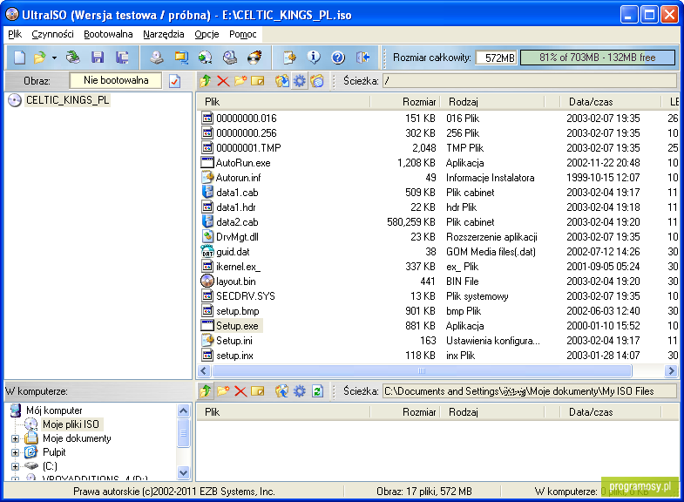Expand the (C:) drive tree node
This screenshot has width=684, height=502.
(16, 466)
